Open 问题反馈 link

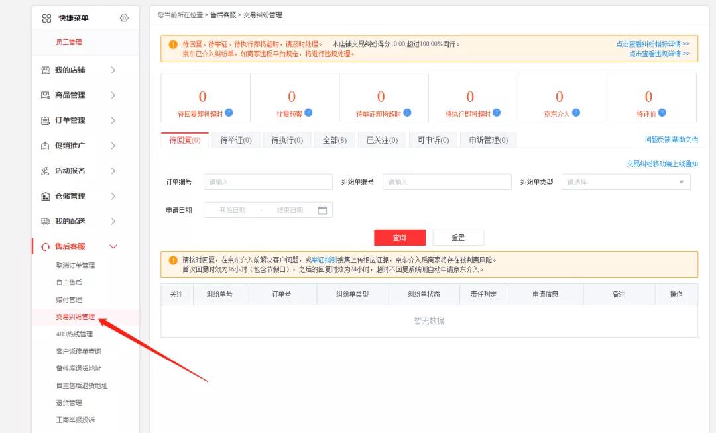coord(657,140)
